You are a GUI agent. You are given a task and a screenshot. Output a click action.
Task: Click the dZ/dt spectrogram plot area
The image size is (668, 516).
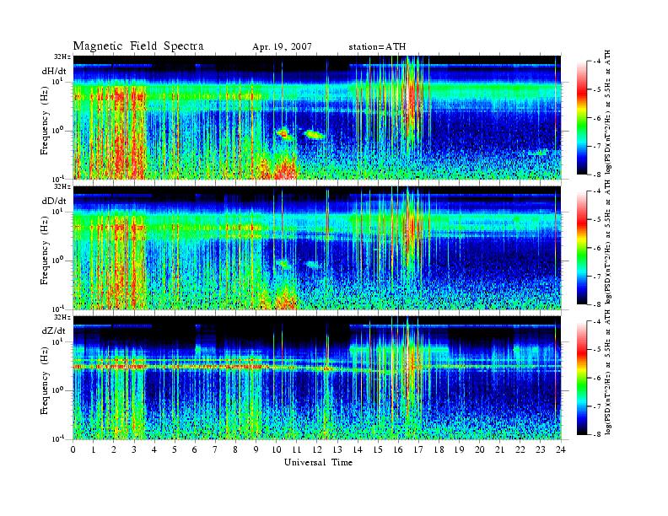[x=317, y=378]
